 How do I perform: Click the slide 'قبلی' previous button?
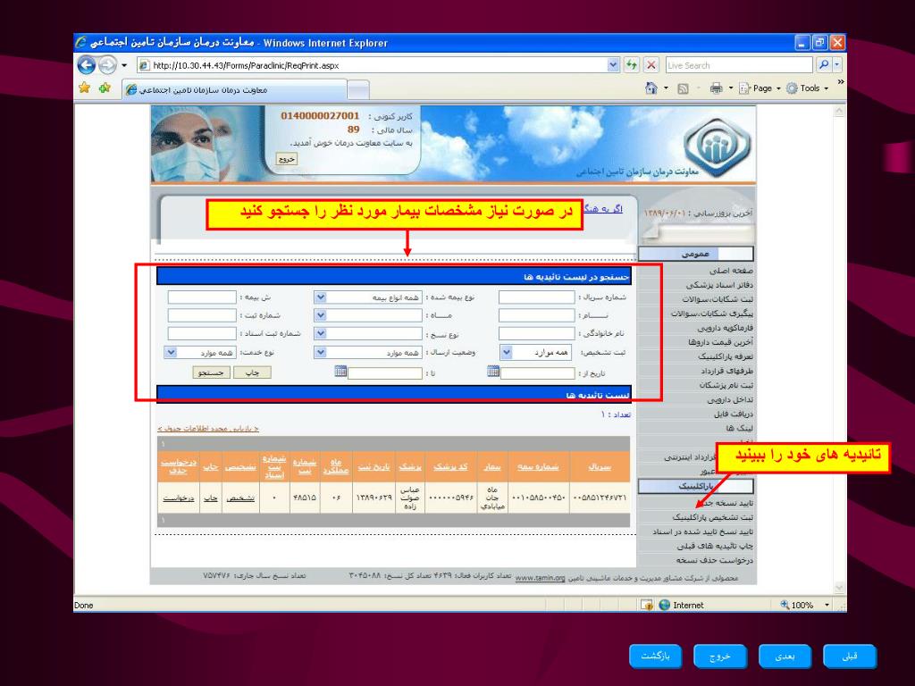(x=850, y=657)
